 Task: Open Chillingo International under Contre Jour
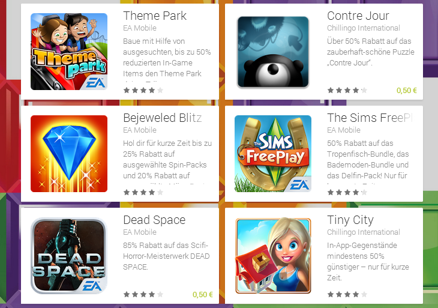364,28
